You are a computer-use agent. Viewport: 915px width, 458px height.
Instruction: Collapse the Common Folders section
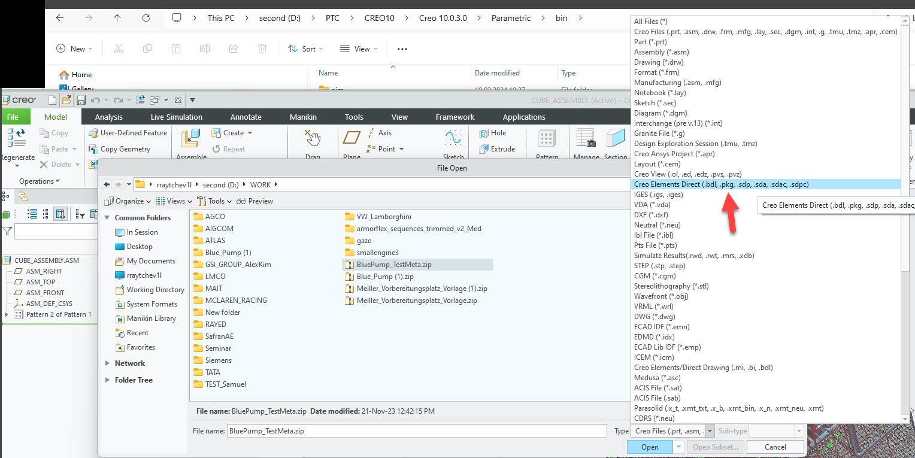tap(107, 217)
